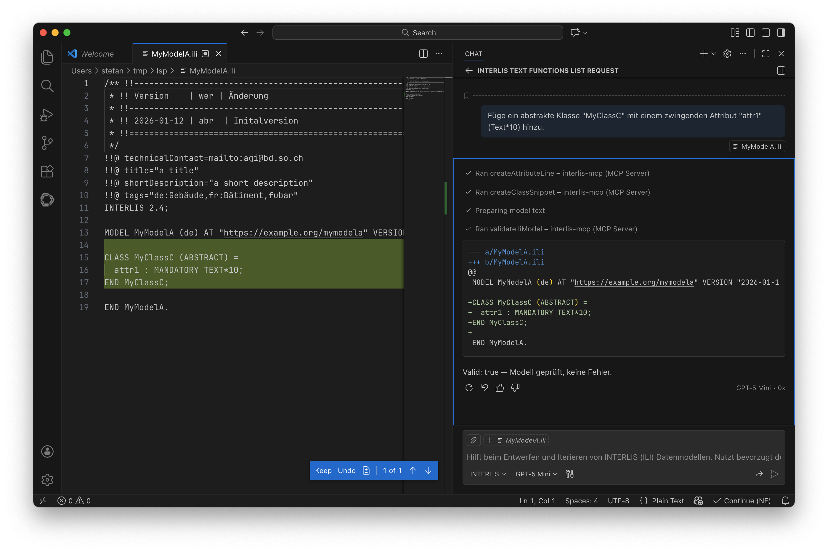Attach a file using the paperclip in chat input

(474, 440)
